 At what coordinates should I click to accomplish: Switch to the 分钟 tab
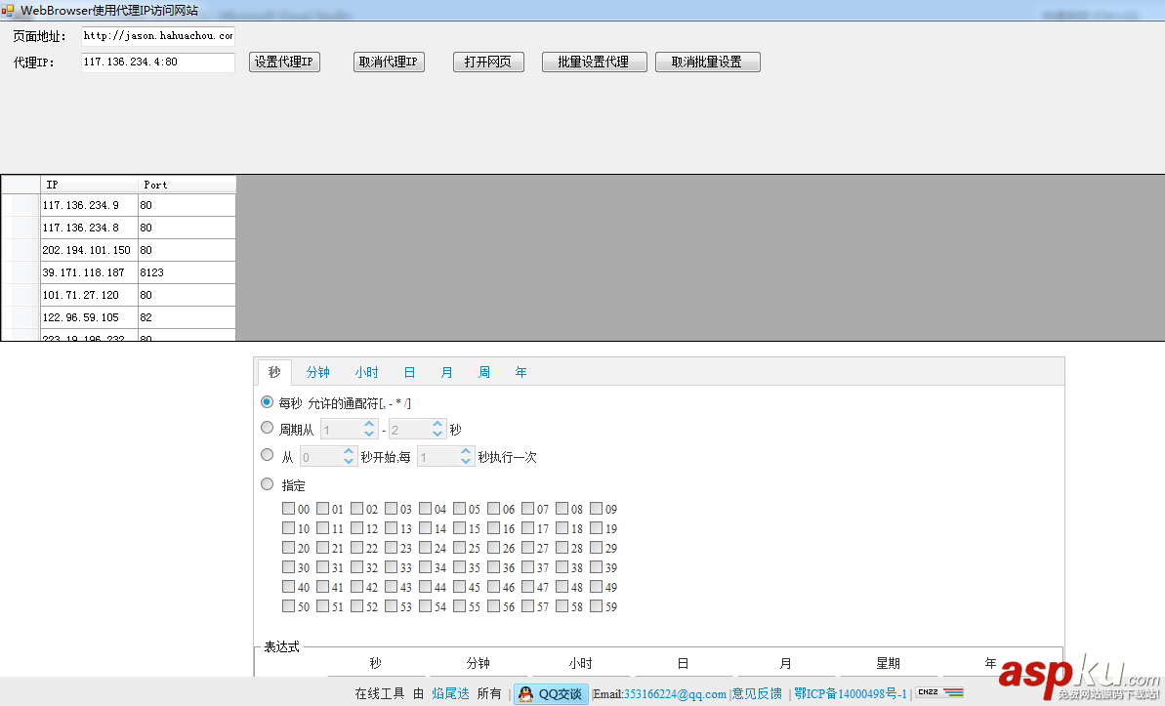pos(317,372)
